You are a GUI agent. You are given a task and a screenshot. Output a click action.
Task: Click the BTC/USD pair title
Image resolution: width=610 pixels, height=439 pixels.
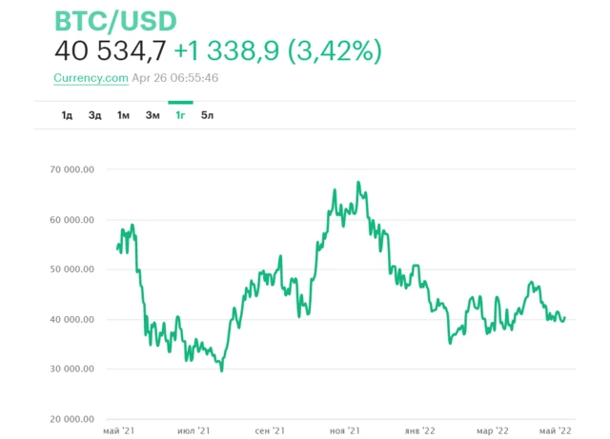[115, 21]
